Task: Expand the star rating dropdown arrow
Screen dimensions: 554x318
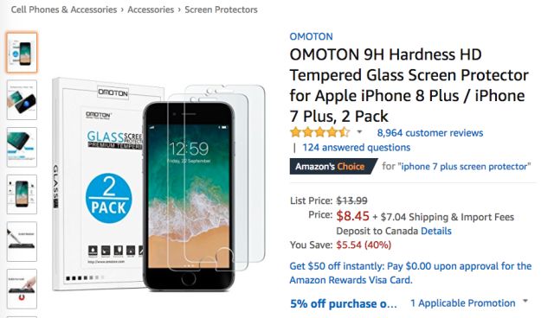Action: pyautogui.click(x=359, y=132)
